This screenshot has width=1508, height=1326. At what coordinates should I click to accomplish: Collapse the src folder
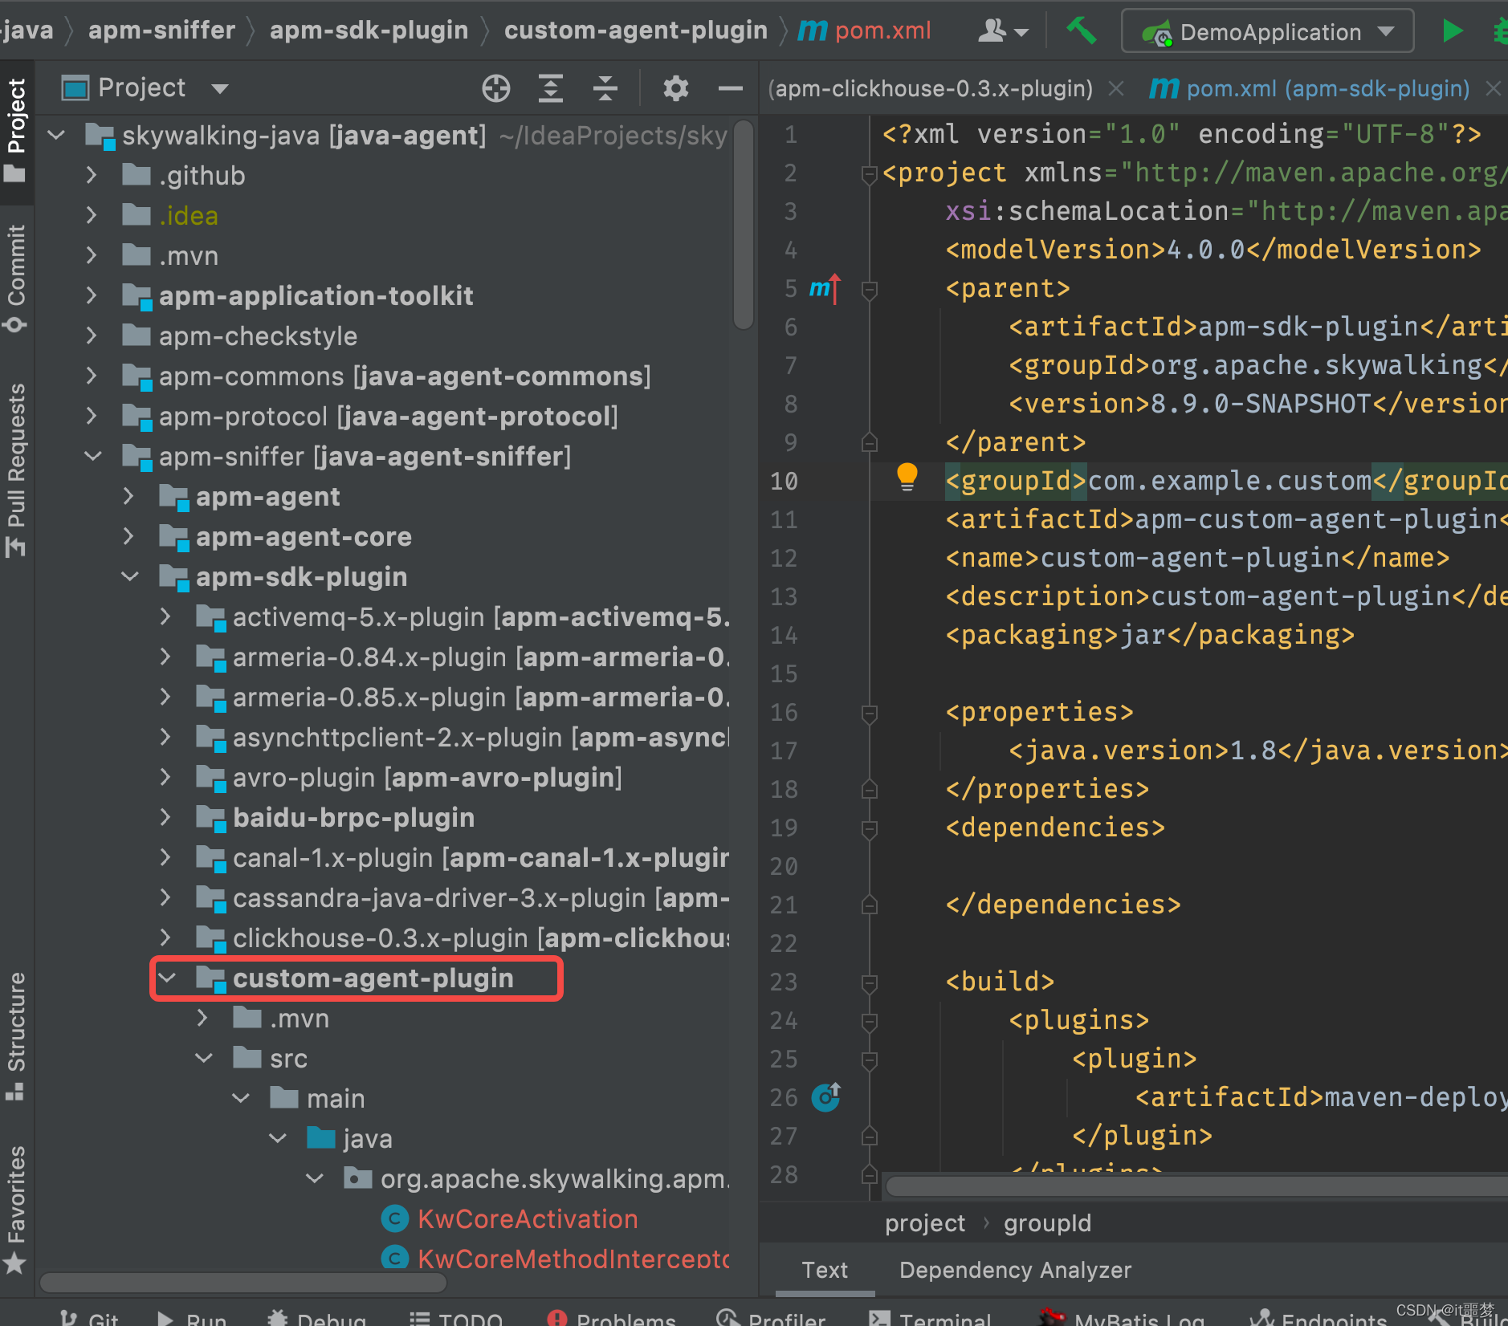point(204,1058)
